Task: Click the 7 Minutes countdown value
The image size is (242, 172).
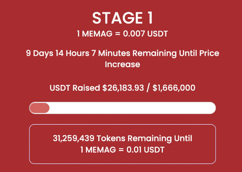Action: (111, 53)
